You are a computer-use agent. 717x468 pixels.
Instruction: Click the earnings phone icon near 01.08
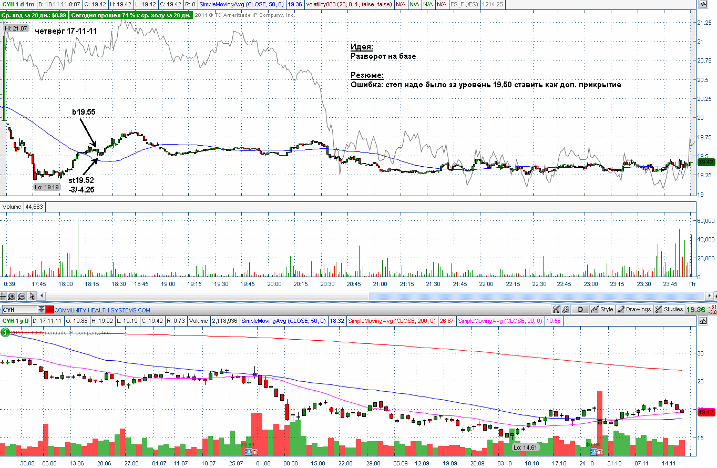click(x=254, y=452)
